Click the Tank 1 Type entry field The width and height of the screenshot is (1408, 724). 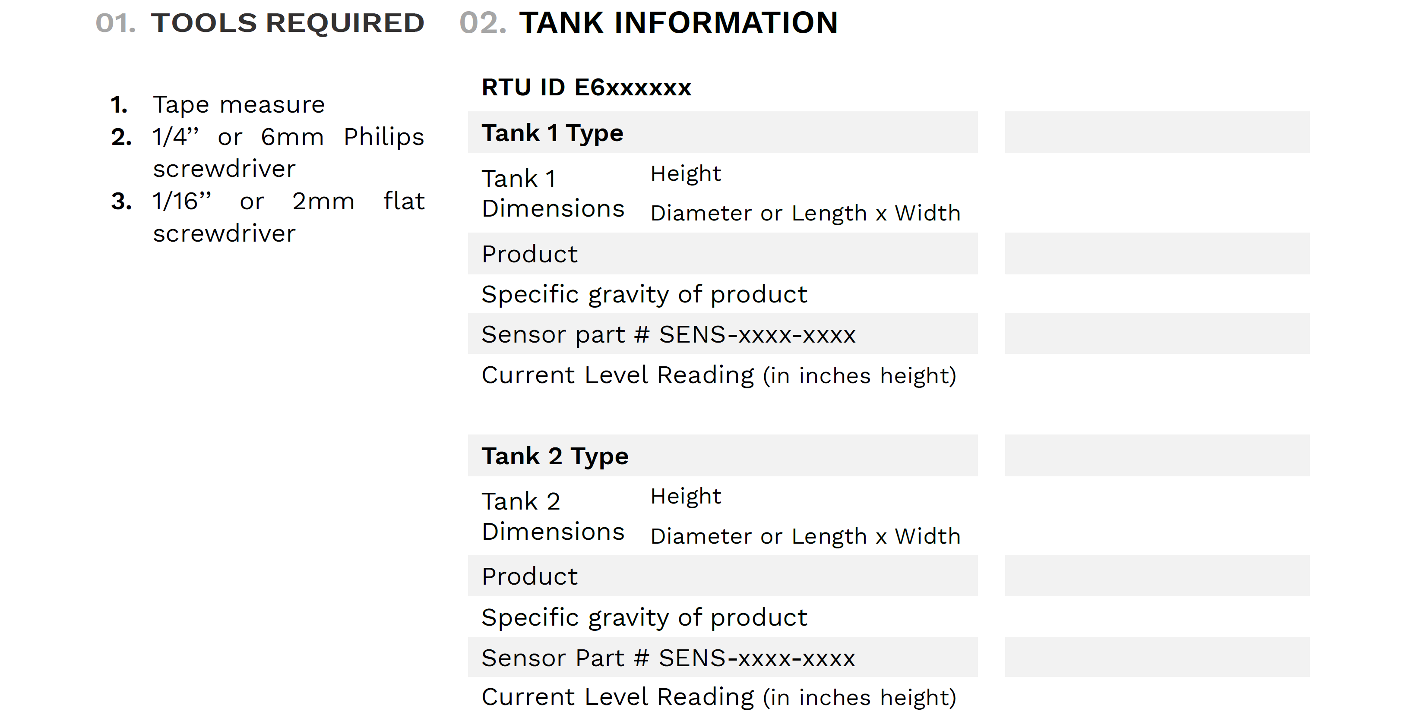pos(1157,133)
